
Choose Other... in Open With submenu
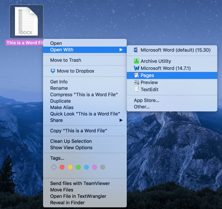172,107
